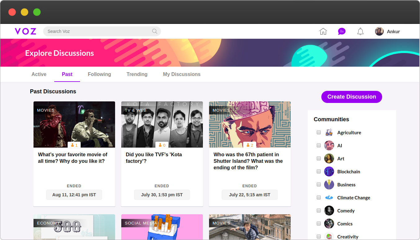Click the Economy card thumbnail
Screen dimensions: 420x240
pos(74,227)
